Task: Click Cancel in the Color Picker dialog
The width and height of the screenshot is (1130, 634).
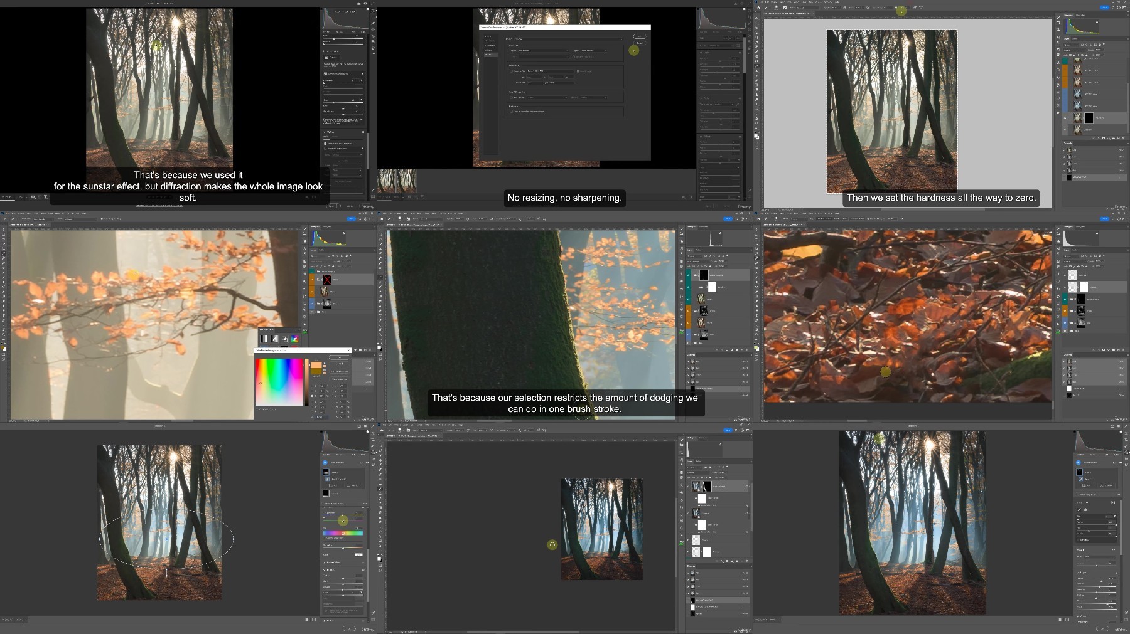Action: point(339,364)
